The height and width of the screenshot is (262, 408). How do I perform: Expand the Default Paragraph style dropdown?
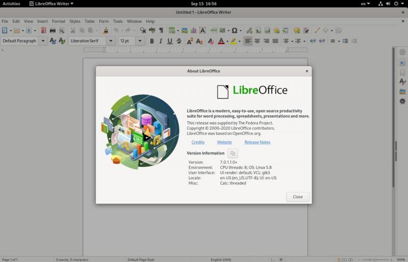[43, 41]
